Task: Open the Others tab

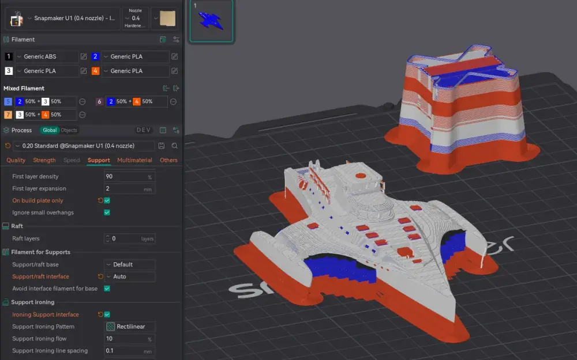Action: tap(168, 160)
